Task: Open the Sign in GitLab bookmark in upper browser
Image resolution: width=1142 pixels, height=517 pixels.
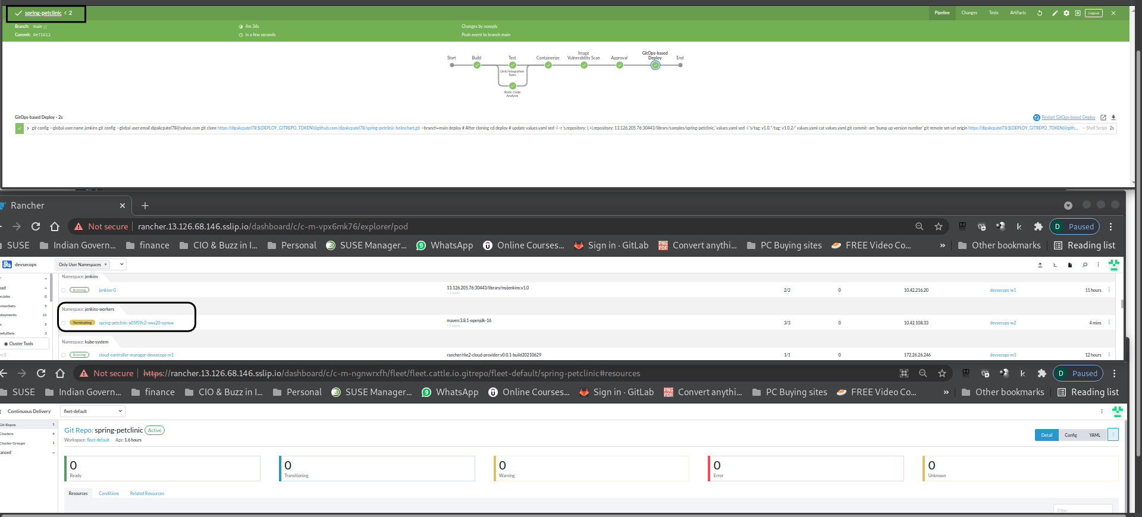Action: [611, 245]
